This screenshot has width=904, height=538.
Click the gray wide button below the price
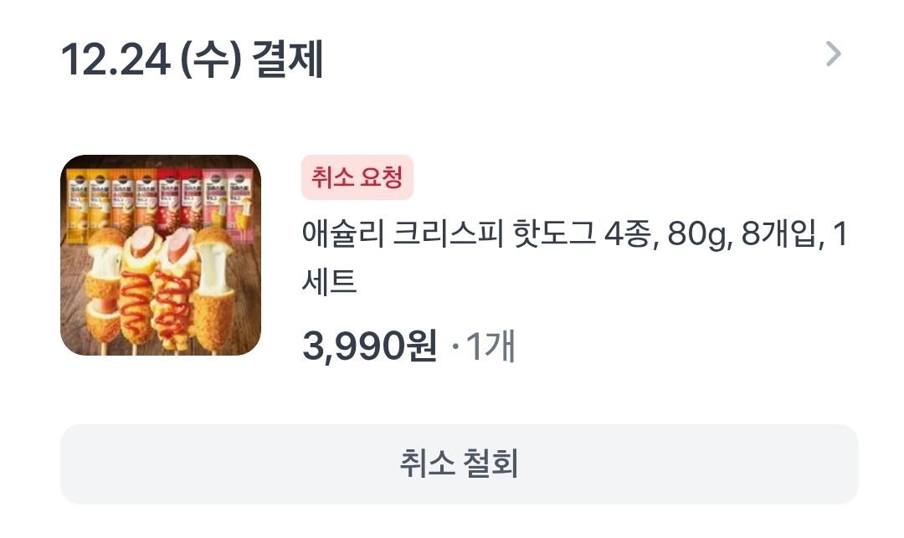[x=459, y=464]
